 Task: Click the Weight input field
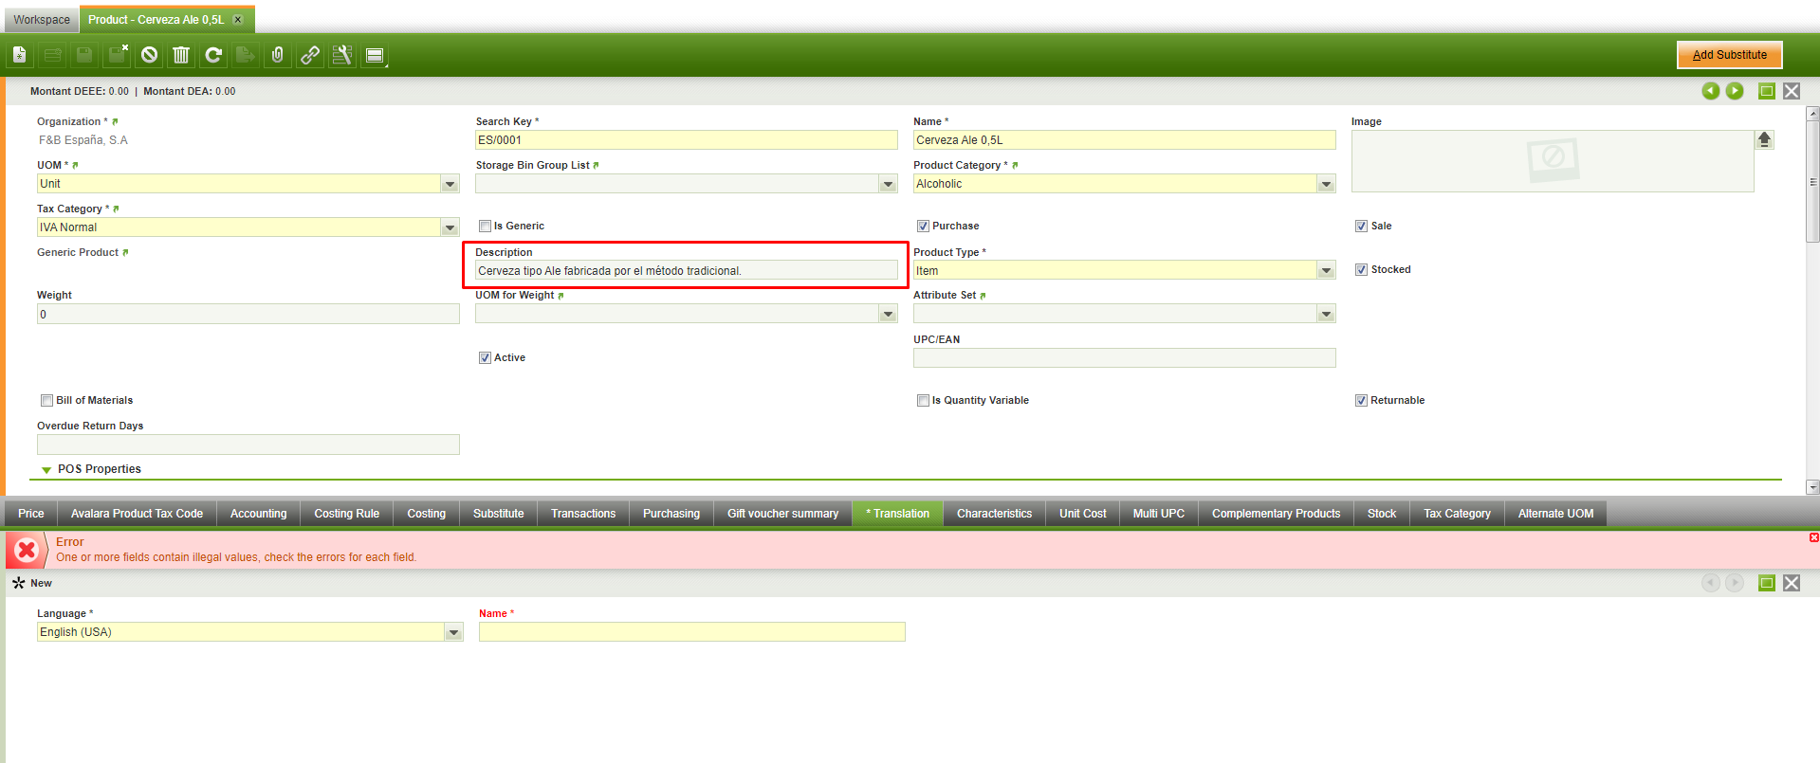tap(248, 315)
